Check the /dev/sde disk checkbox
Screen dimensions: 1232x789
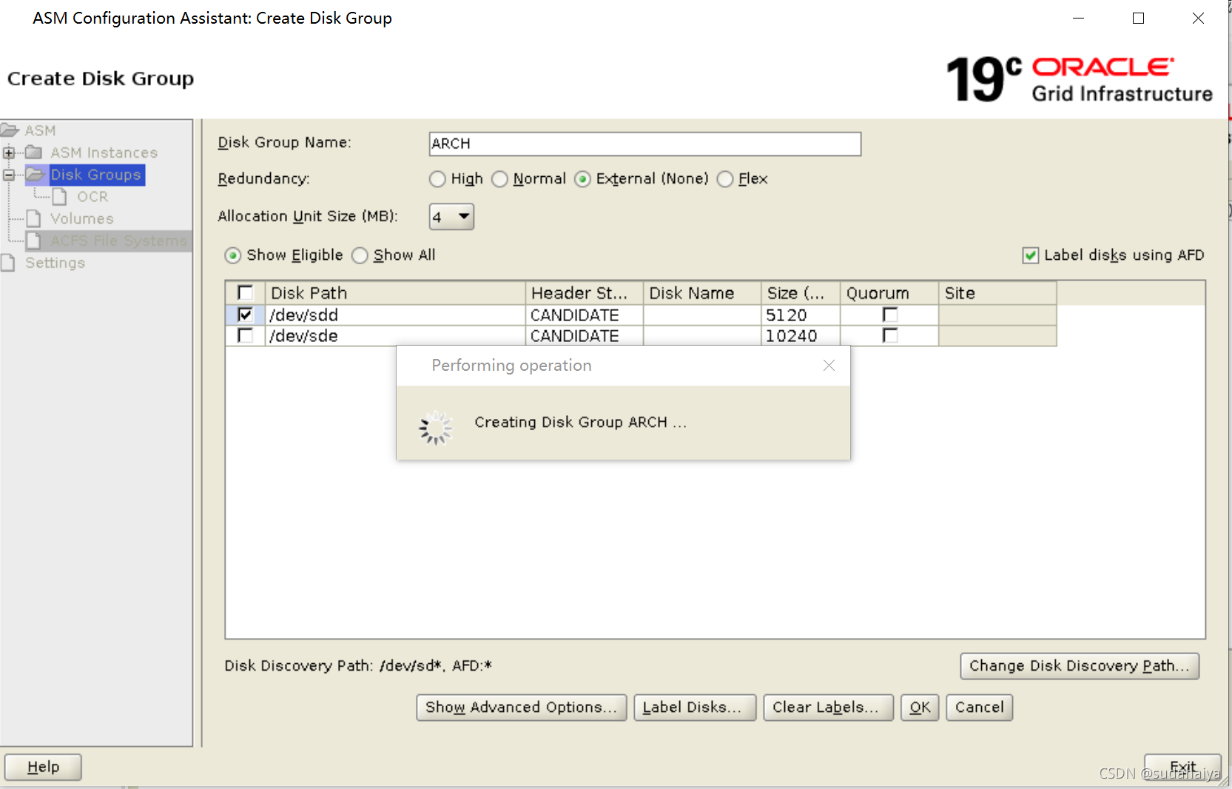click(245, 335)
